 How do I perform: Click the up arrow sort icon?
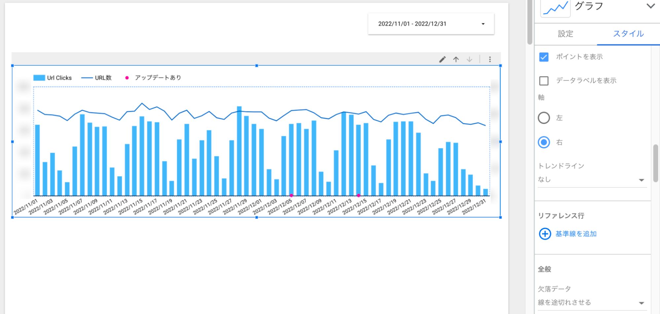pos(456,59)
